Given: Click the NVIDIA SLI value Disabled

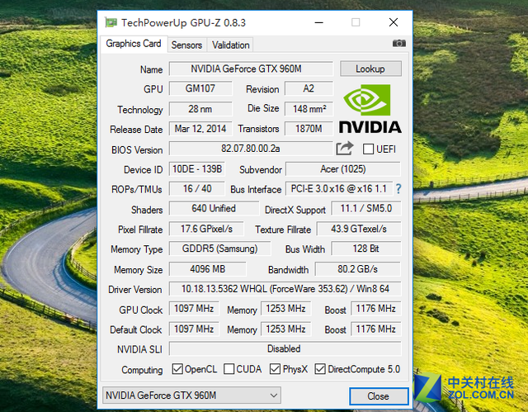Looking at the screenshot, I should click(285, 348).
